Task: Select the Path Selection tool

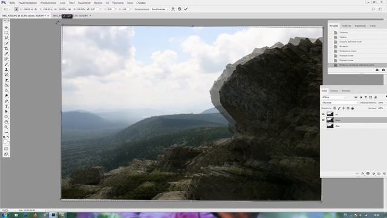Action: pos(7,111)
